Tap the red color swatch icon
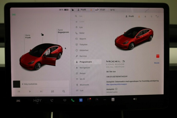The height and width of the screenshot is (118, 177). click(158, 56)
